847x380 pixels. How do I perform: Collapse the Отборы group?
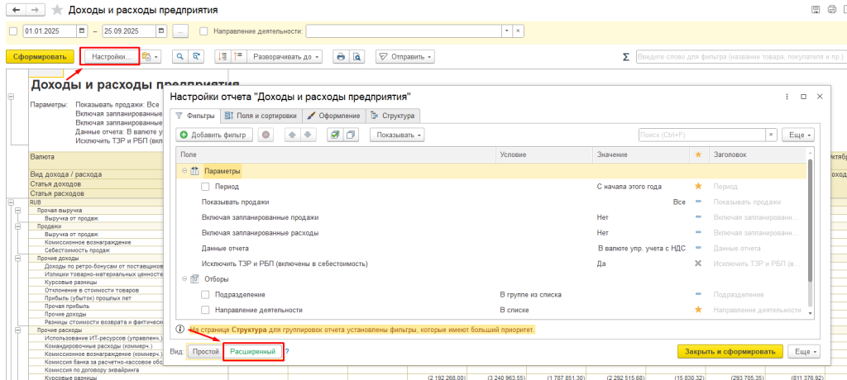[x=184, y=279]
